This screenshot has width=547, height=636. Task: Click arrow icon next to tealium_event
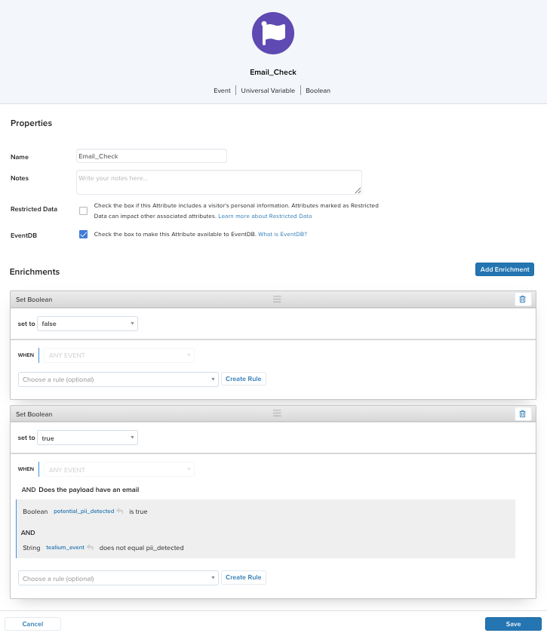[x=91, y=548]
